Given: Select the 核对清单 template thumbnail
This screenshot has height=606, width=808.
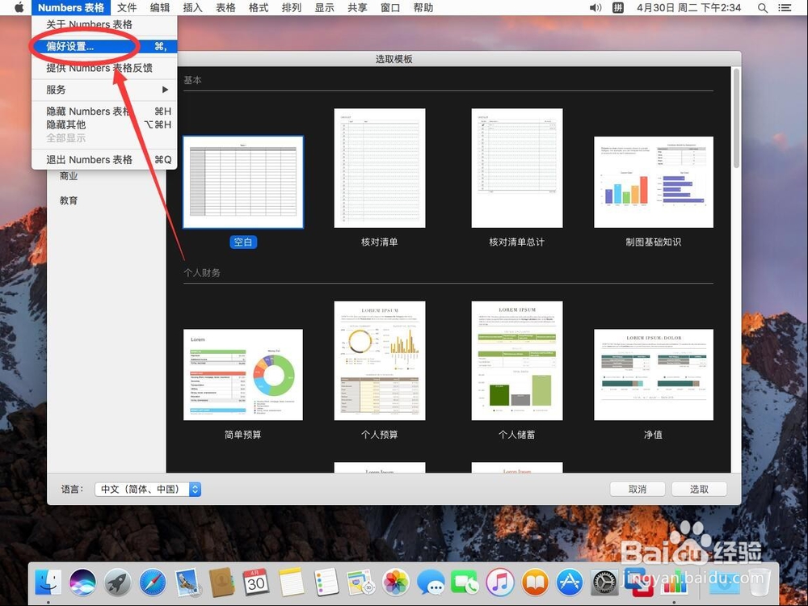Looking at the screenshot, I should pyautogui.click(x=380, y=168).
